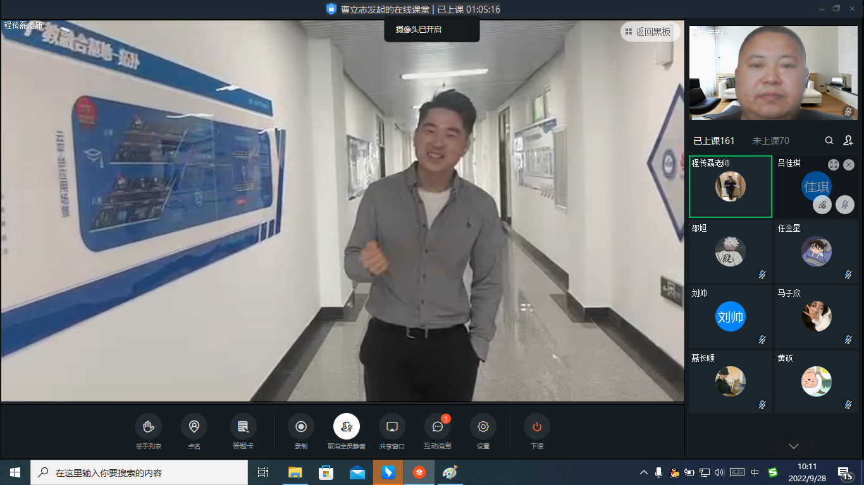Screen dimensions: 864x485
Task: Switch to the 未上课70 tab
Action: pos(770,141)
